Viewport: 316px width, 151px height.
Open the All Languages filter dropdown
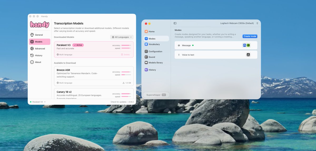122,37
